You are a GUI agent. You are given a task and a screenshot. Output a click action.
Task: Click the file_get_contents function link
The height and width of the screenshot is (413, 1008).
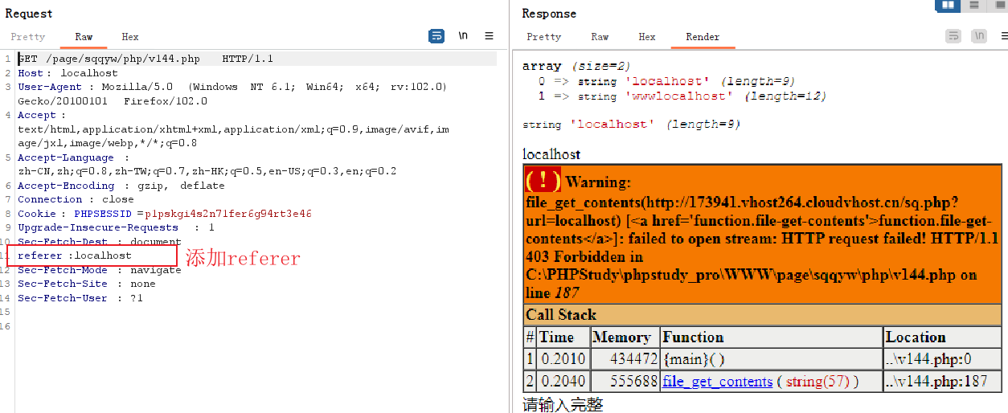(x=717, y=382)
